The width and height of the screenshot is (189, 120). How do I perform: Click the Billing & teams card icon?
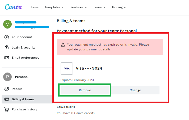click(x=7, y=99)
